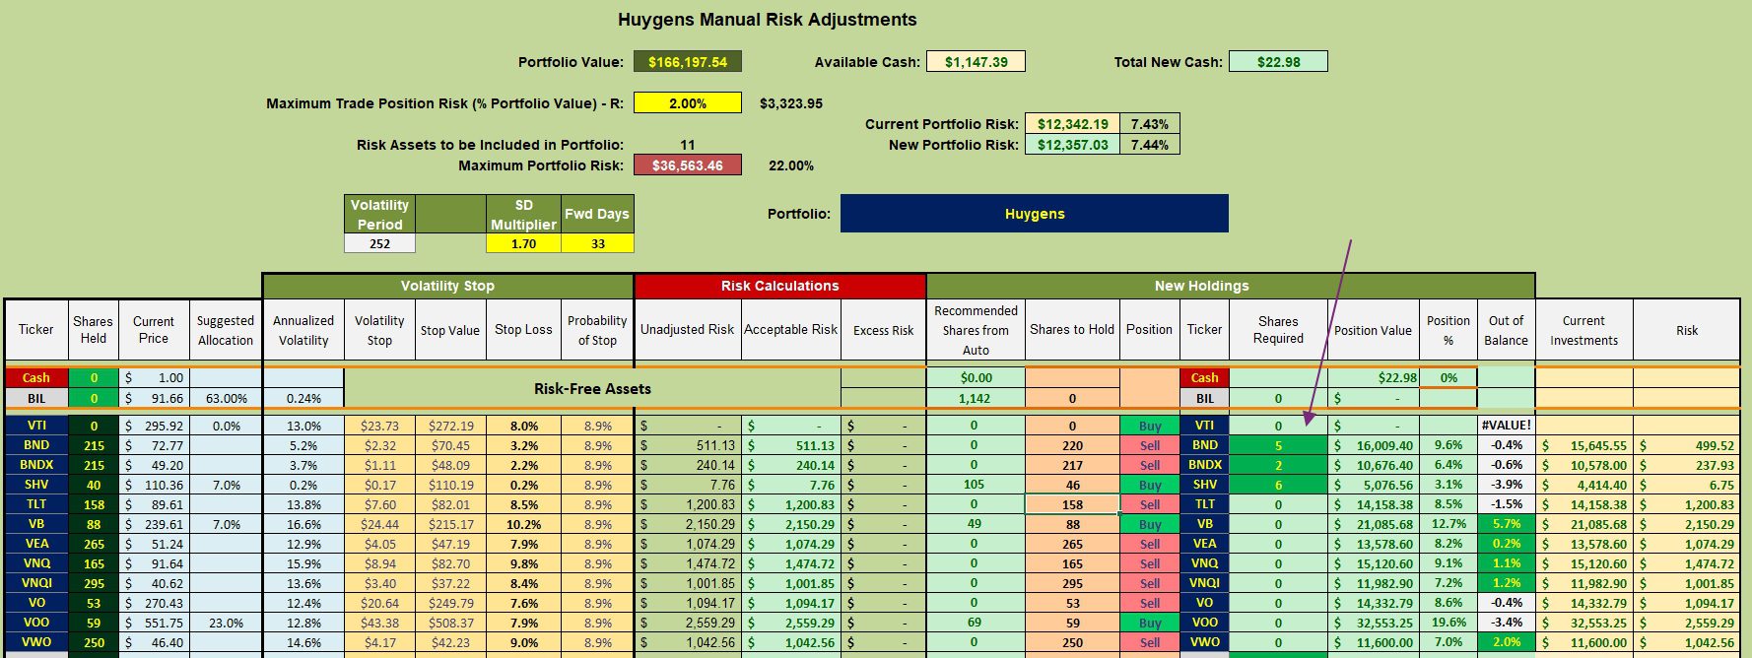This screenshot has height=658, width=1752.
Task: Click the Suggested Allocation column header
Action: (x=226, y=330)
